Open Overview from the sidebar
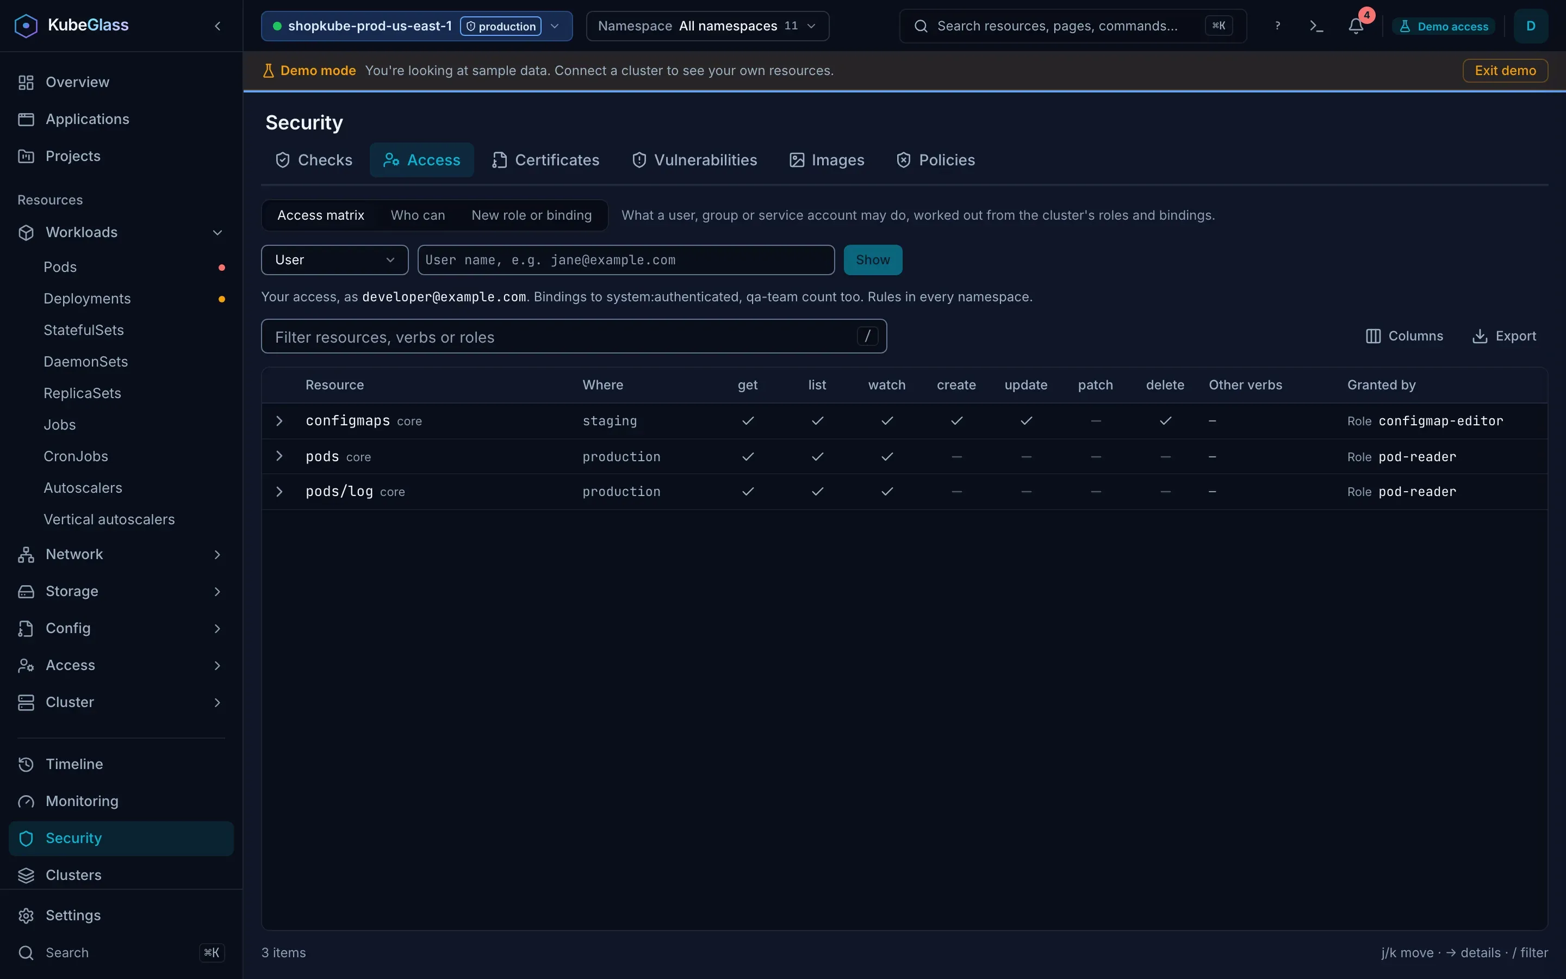Screen dimensions: 1566x979 click(x=121, y=82)
